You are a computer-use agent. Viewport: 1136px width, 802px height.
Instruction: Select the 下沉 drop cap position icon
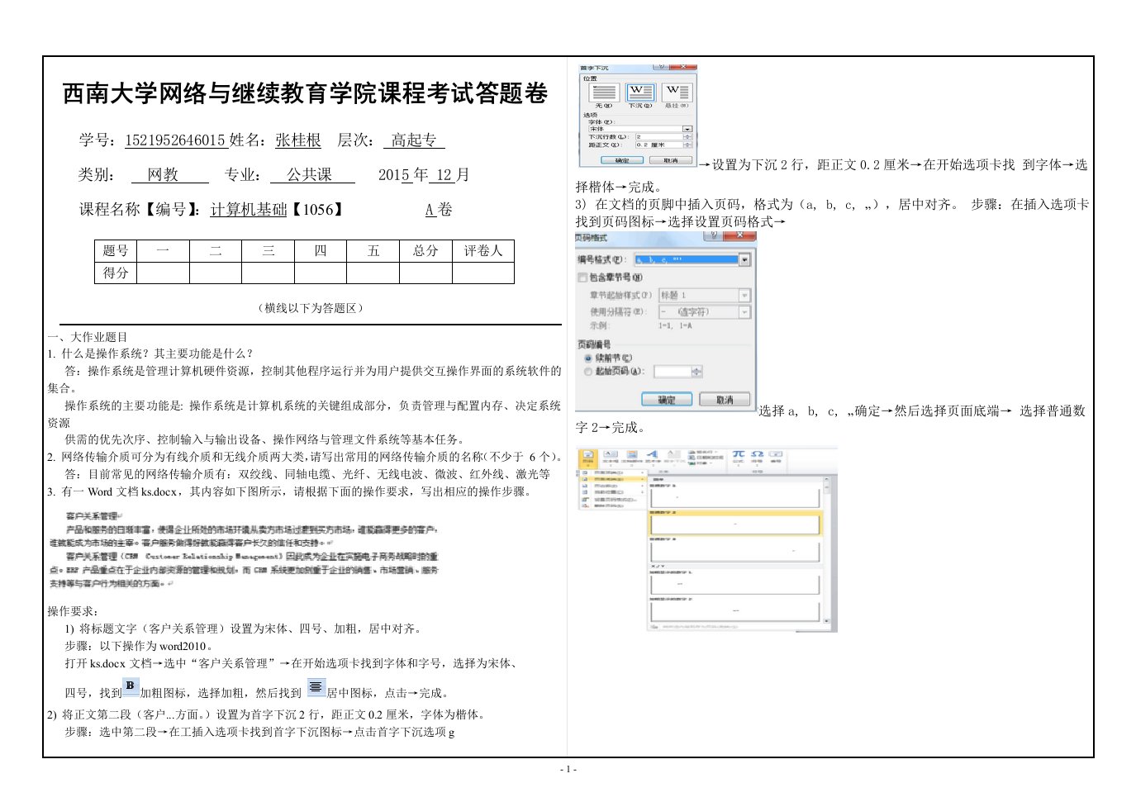point(640,93)
